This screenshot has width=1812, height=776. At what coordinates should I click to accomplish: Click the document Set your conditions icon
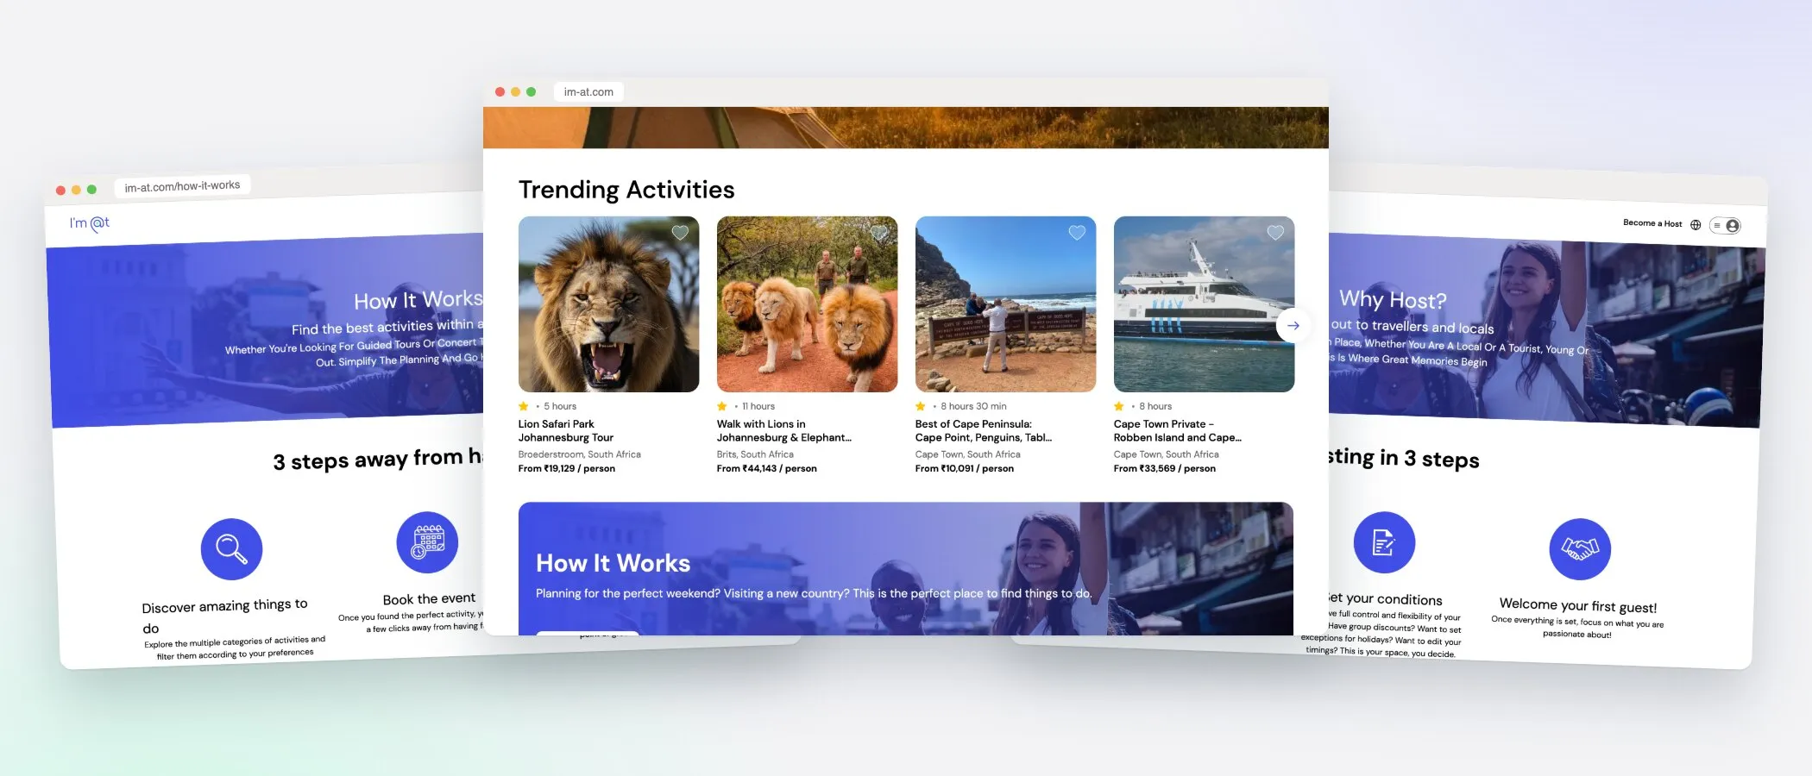[x=1384, y=542]
